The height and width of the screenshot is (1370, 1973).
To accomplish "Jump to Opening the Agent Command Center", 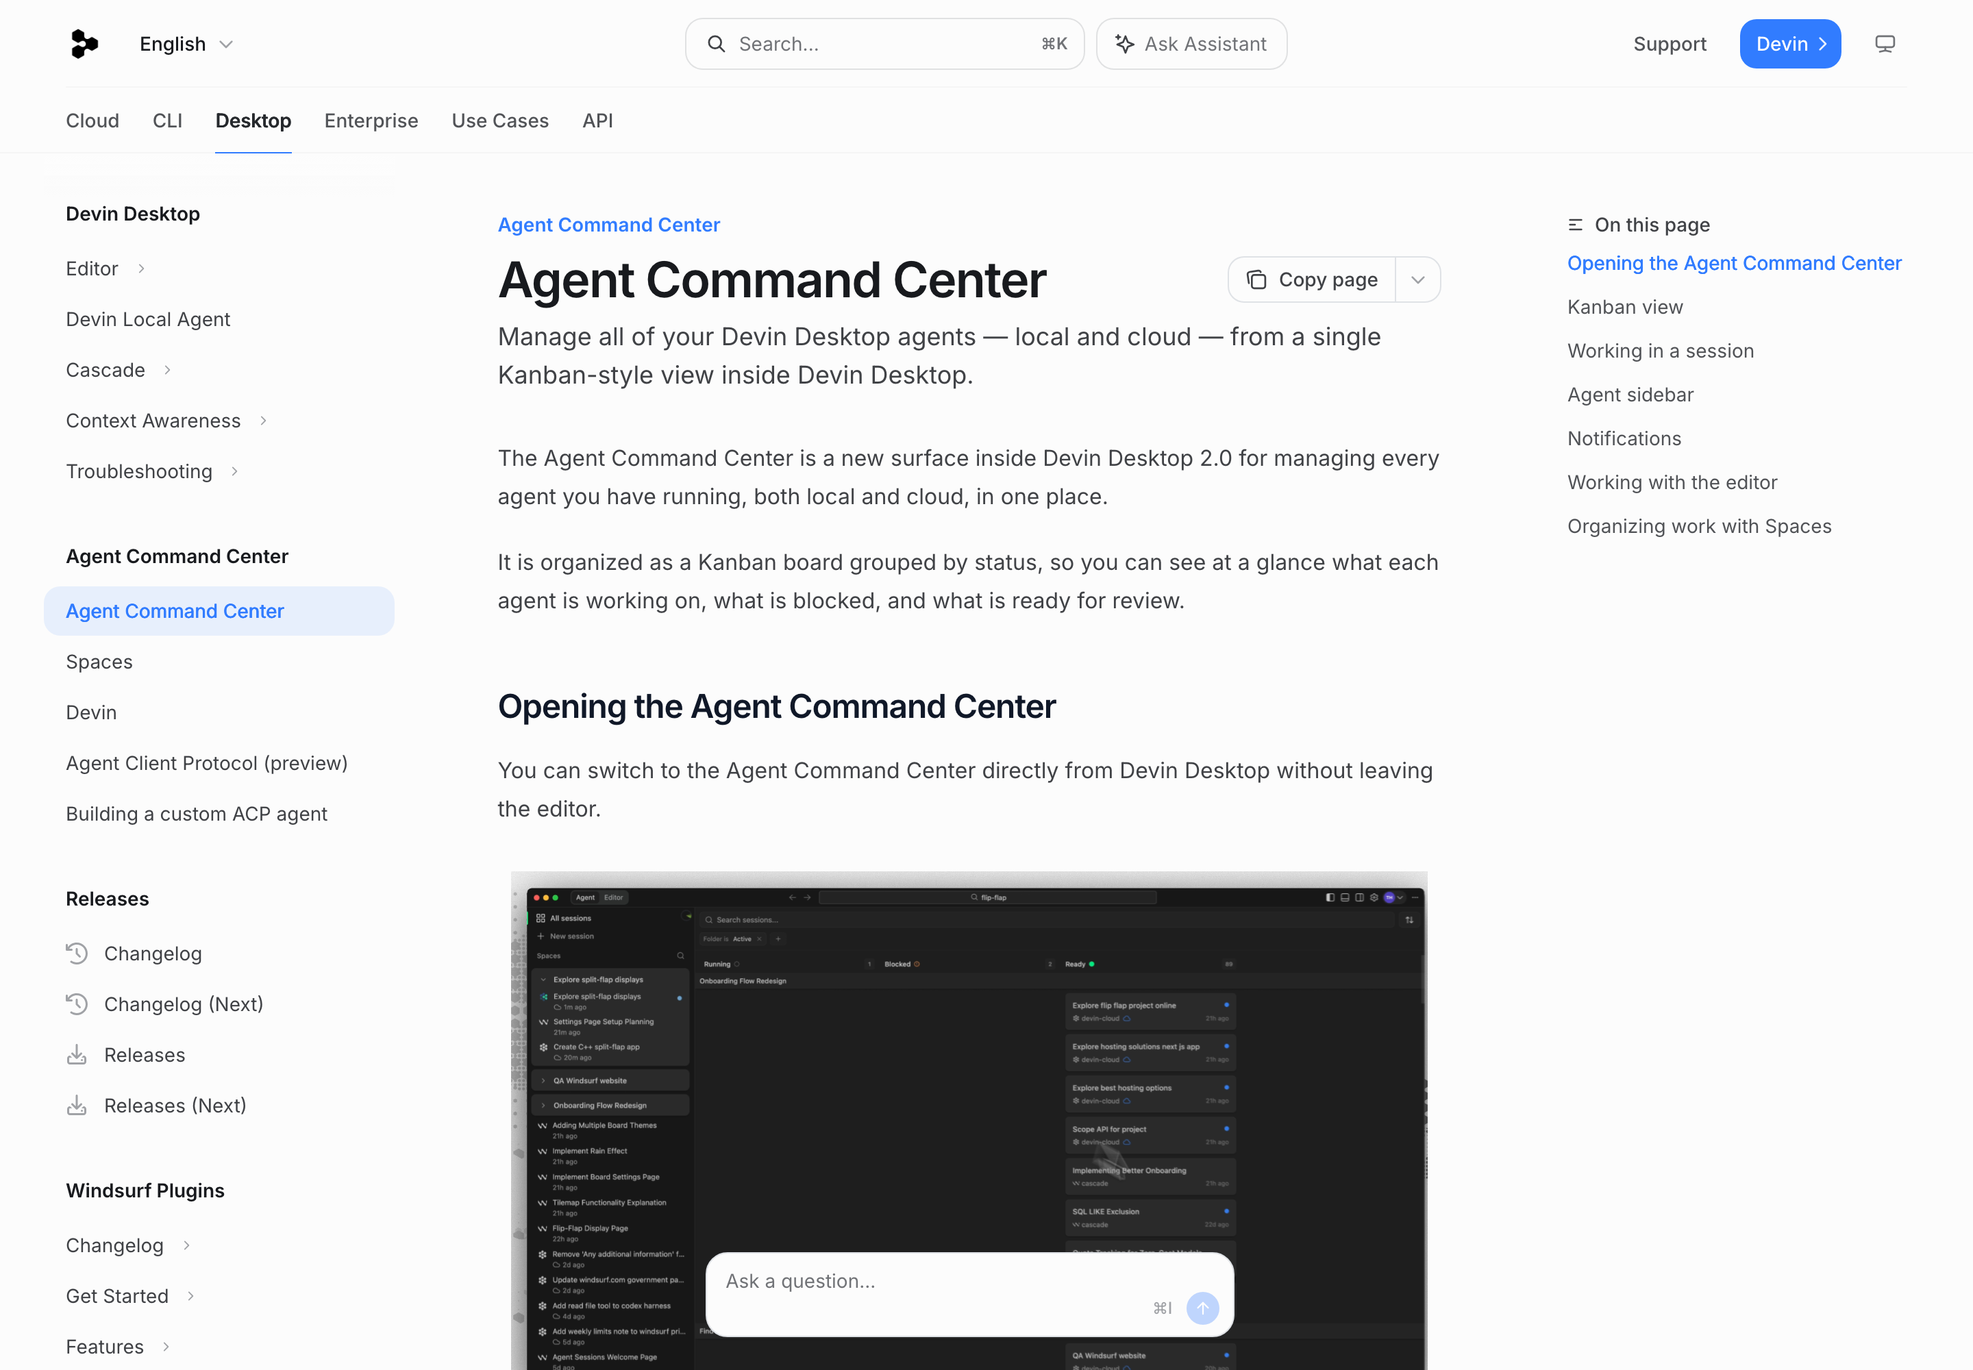I will 1735,264.
